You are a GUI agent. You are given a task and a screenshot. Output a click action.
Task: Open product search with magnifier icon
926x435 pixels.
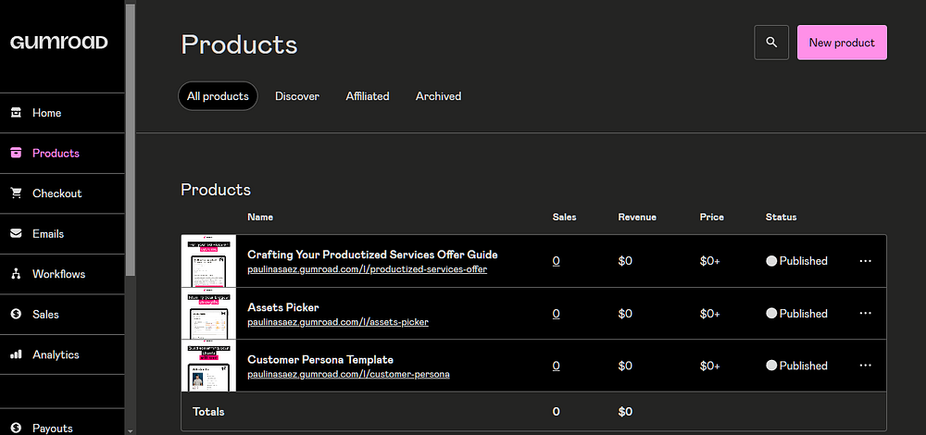click(771, 43)
